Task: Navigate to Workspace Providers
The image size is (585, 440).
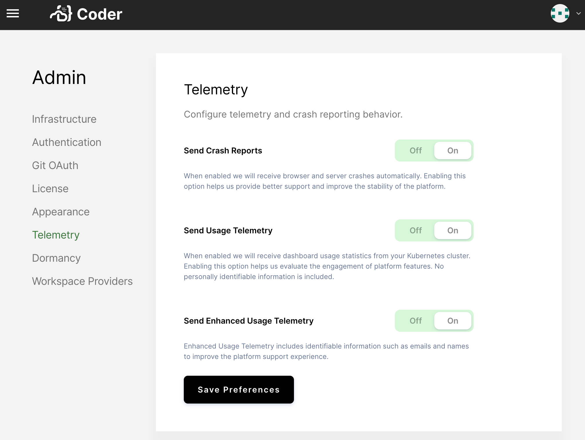Action: 82,281
